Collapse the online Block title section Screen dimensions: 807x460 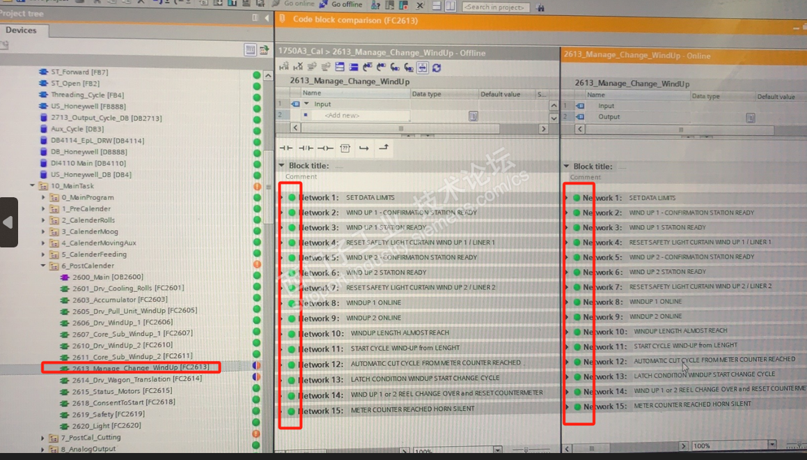pos(567,167)
